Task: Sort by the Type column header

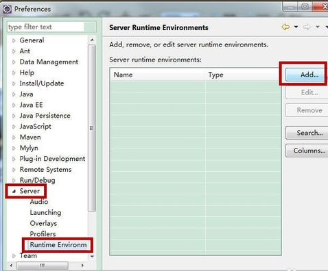Action: click(x=243, y=75)
